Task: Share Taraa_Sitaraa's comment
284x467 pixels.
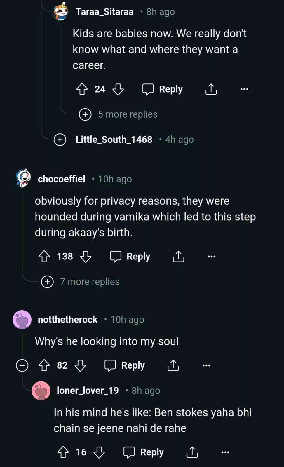Action: (211, 89)
